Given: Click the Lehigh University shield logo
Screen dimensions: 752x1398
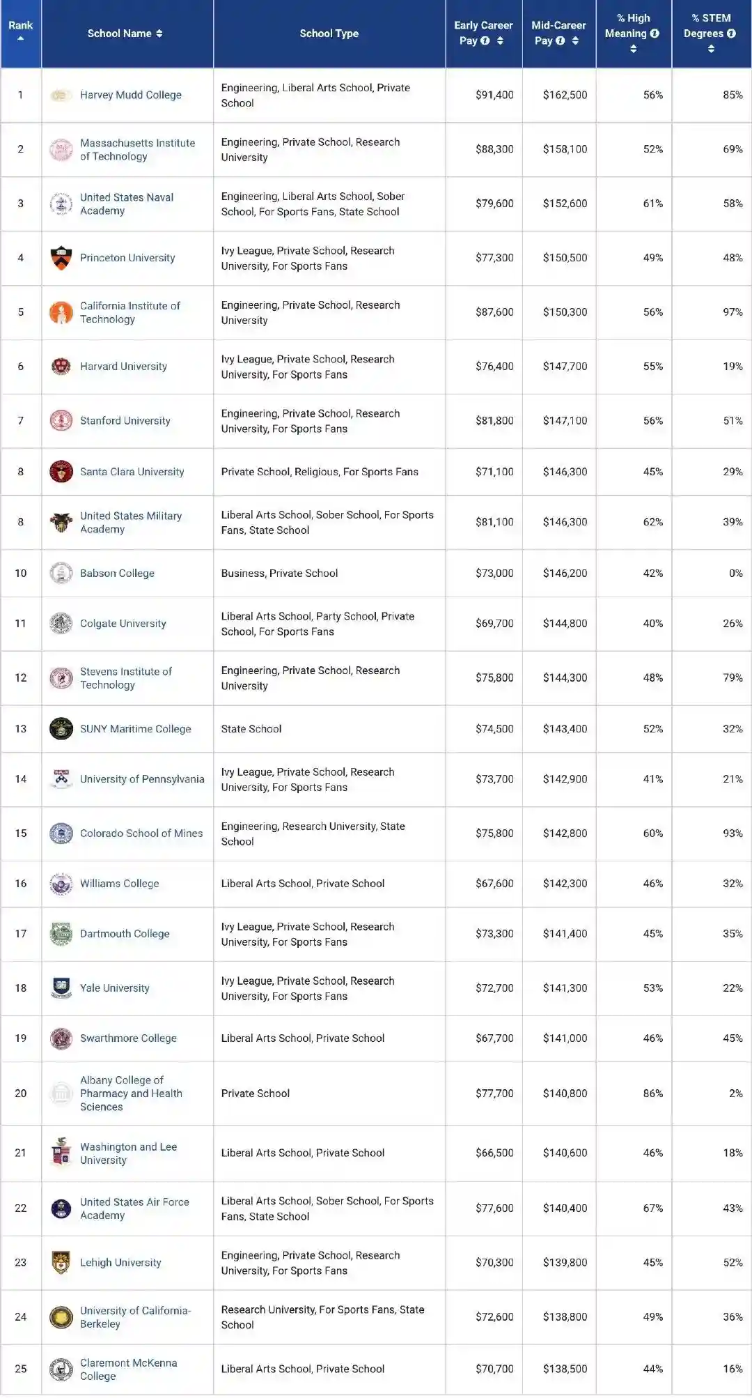Looking at the screenshot, I should pos(61,1263).
